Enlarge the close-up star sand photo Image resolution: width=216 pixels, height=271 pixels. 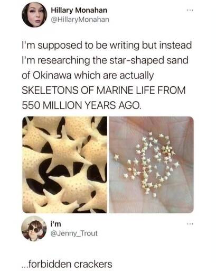(64, 165)
